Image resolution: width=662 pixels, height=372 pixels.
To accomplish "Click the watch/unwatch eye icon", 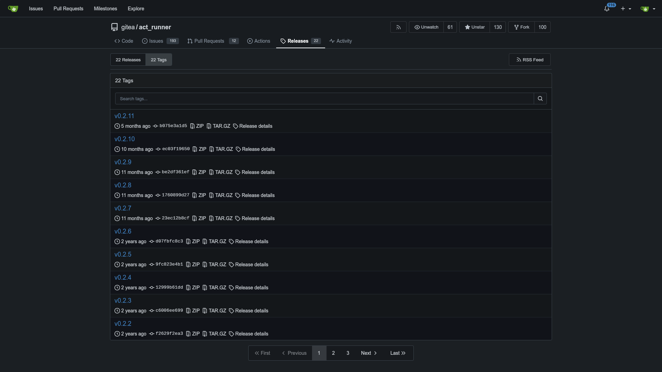I will [x=417, y=27].
